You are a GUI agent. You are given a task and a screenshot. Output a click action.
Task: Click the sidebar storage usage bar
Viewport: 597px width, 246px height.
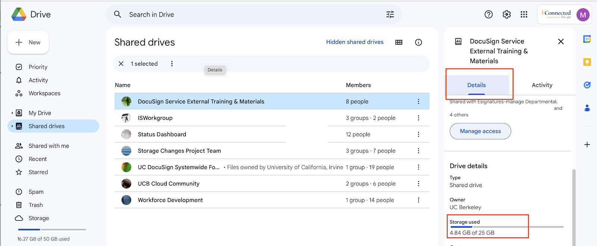(52, 230)
